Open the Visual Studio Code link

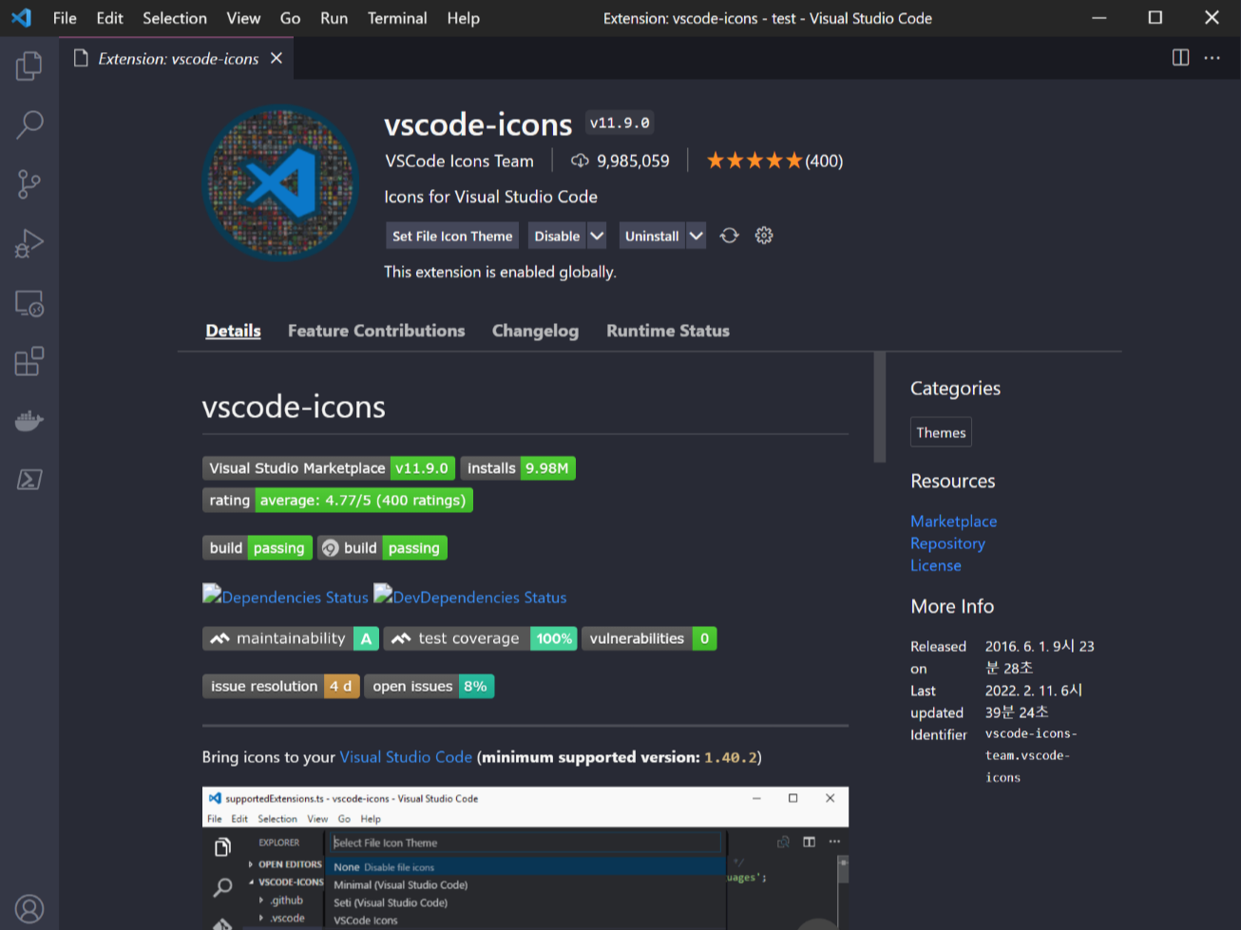coord(406,757)
